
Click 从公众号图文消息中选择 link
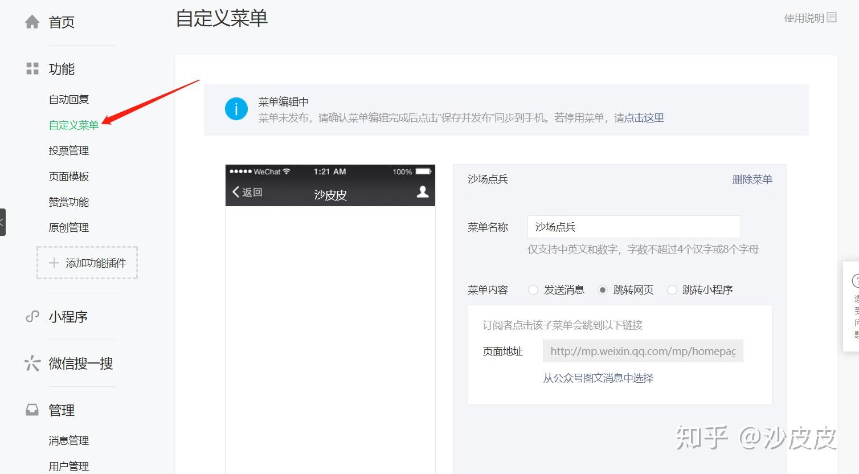click(598, 378)
